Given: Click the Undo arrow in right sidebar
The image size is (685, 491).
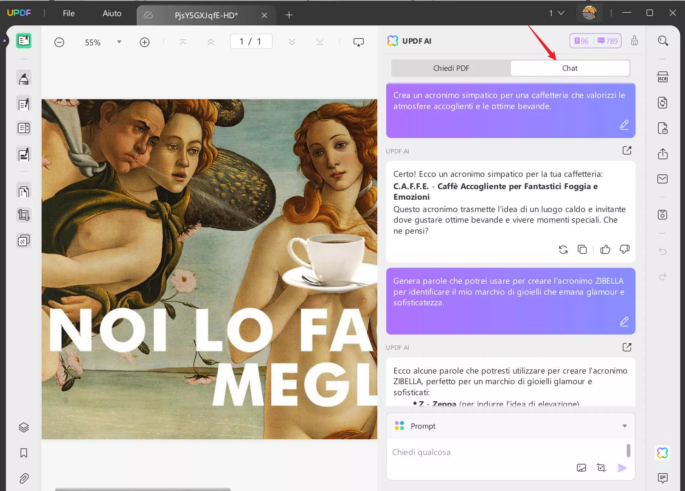Looking at the screenshot, I should coord(663,251).
